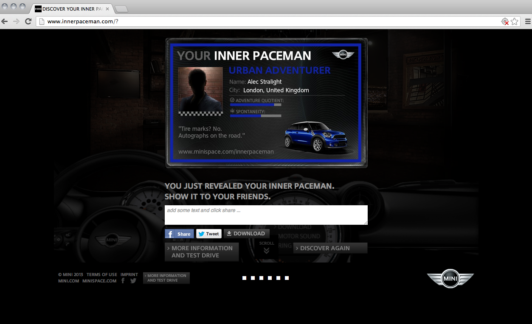Open the Imprint link
Screen dimensions: 532x324
point(129,274)
